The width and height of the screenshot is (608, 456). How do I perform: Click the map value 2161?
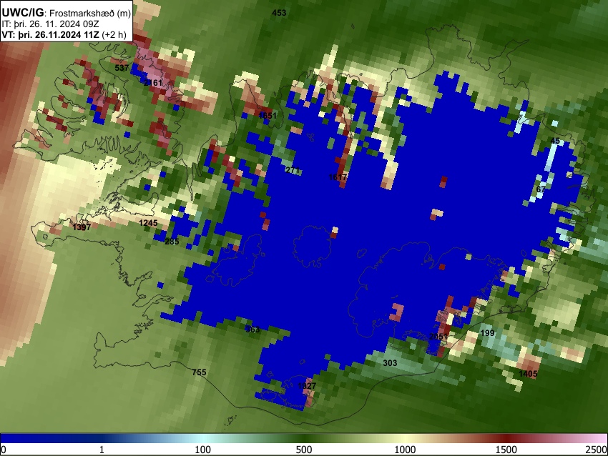tap(153, 82)
